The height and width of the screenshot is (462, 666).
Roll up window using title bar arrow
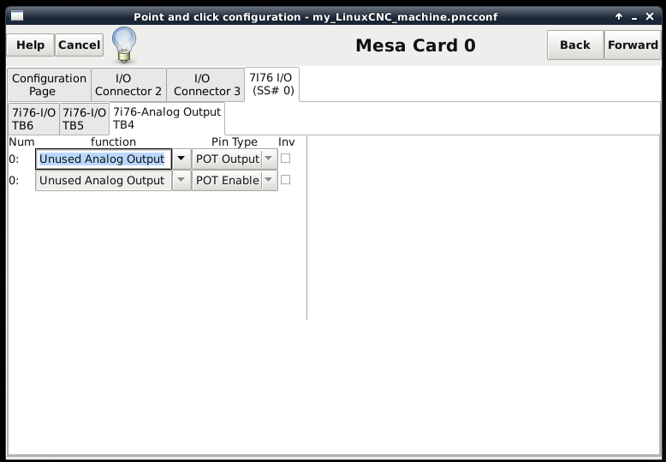coord(619,16)
